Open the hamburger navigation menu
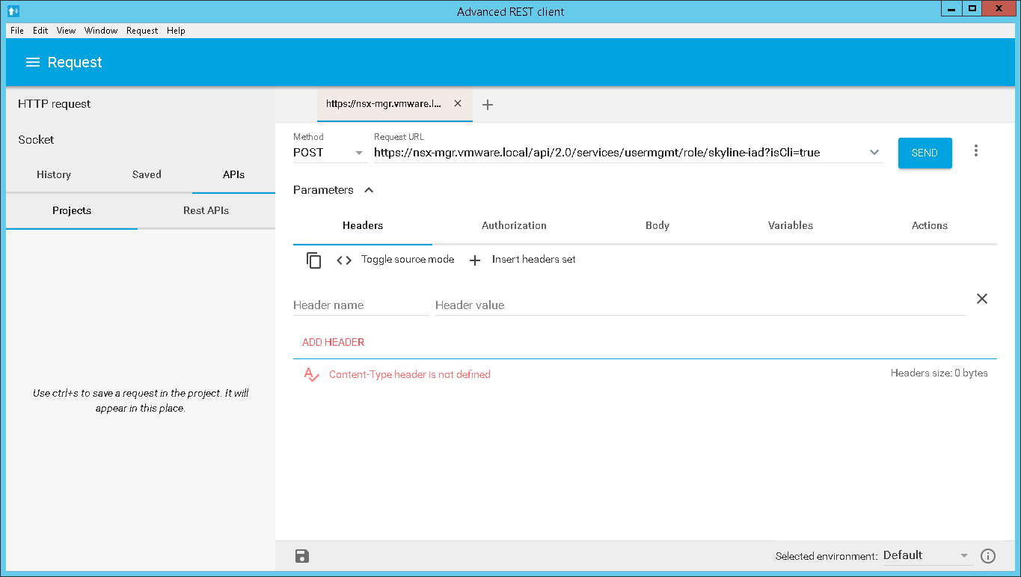 (32, 62)
